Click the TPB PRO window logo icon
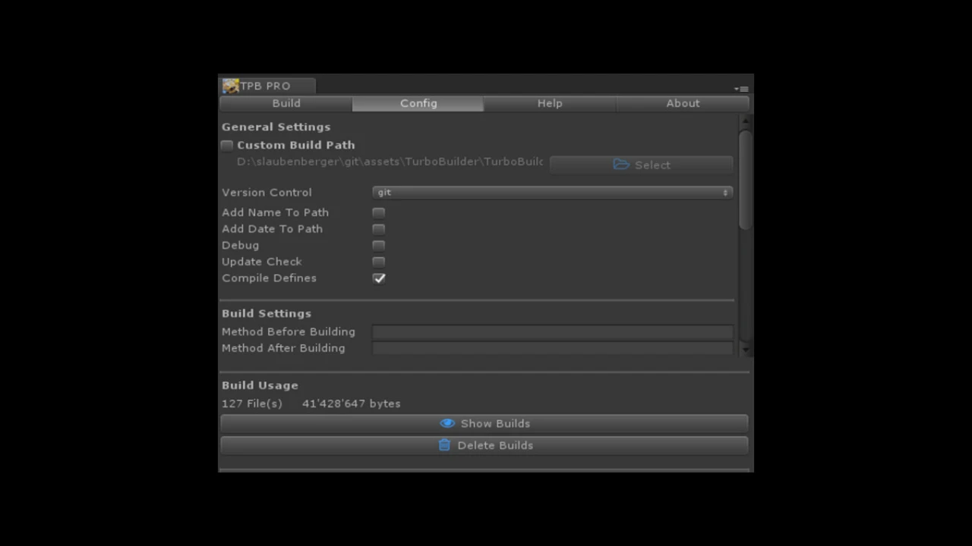 tap(231, 86)
